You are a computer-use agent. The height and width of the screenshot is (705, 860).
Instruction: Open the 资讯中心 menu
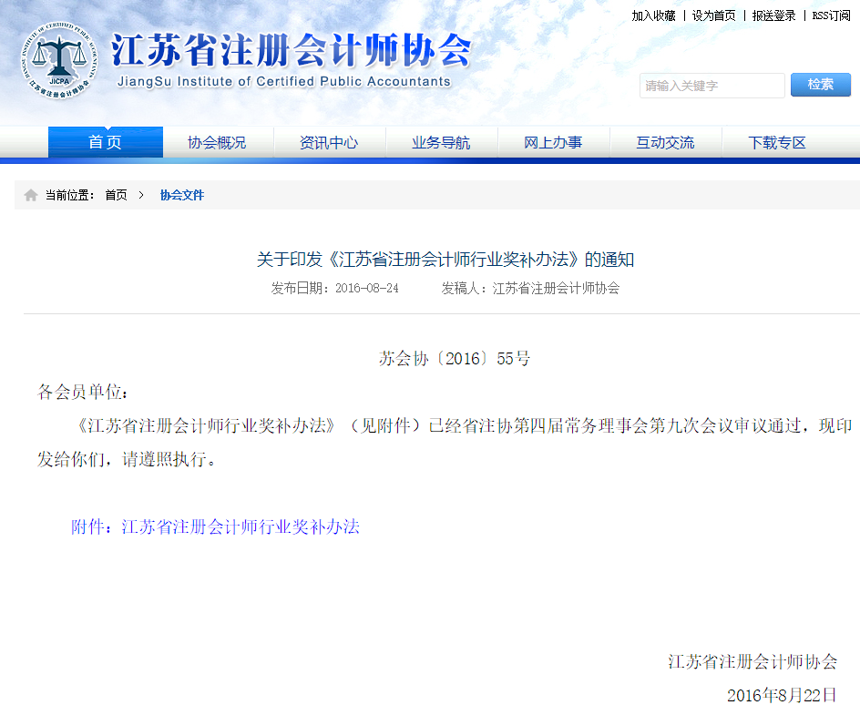(x=329, y=142)
